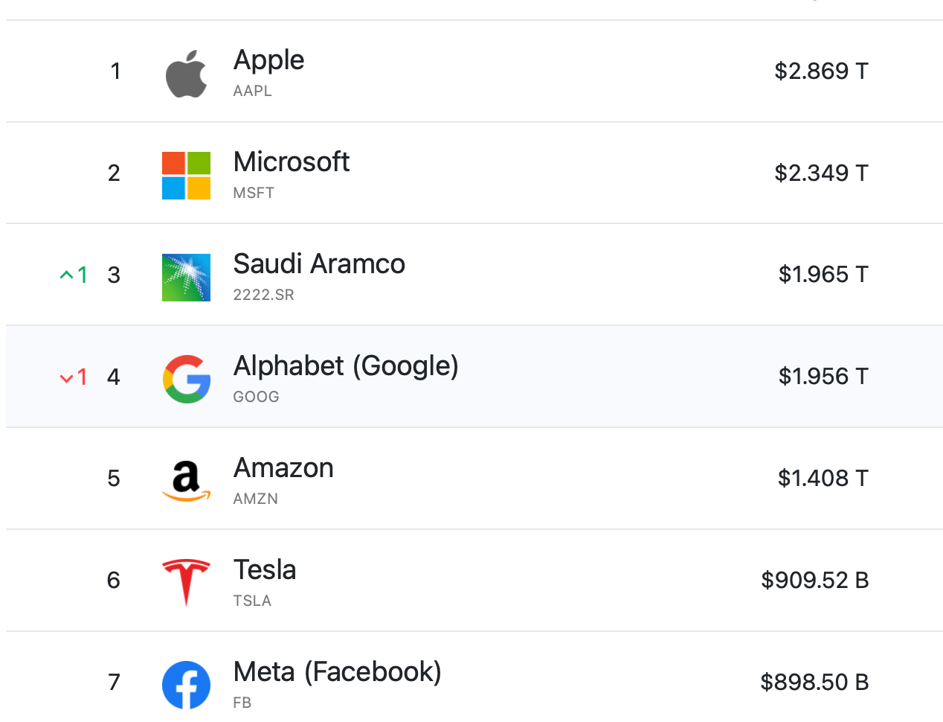Click the Facebook logo icon
This screenshot has width=943, height=722.
point(186,685)
